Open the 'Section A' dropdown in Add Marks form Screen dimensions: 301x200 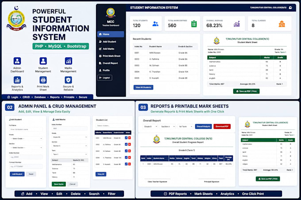coord(69,146)
